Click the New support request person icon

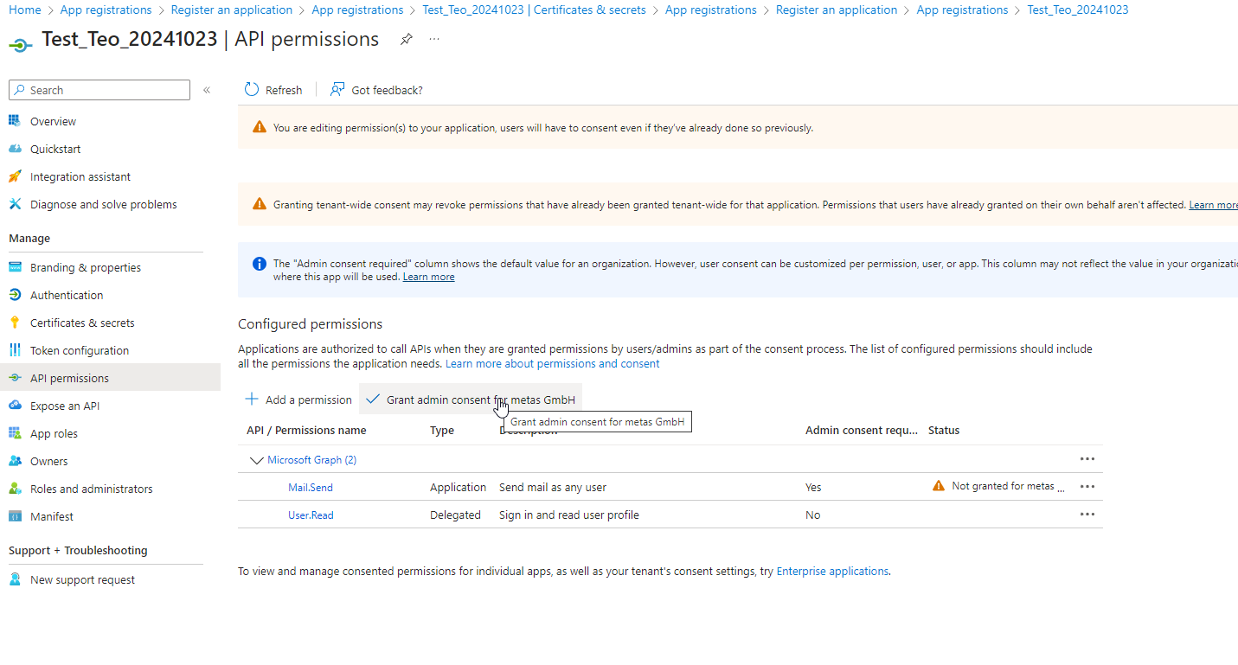(15, 579)
